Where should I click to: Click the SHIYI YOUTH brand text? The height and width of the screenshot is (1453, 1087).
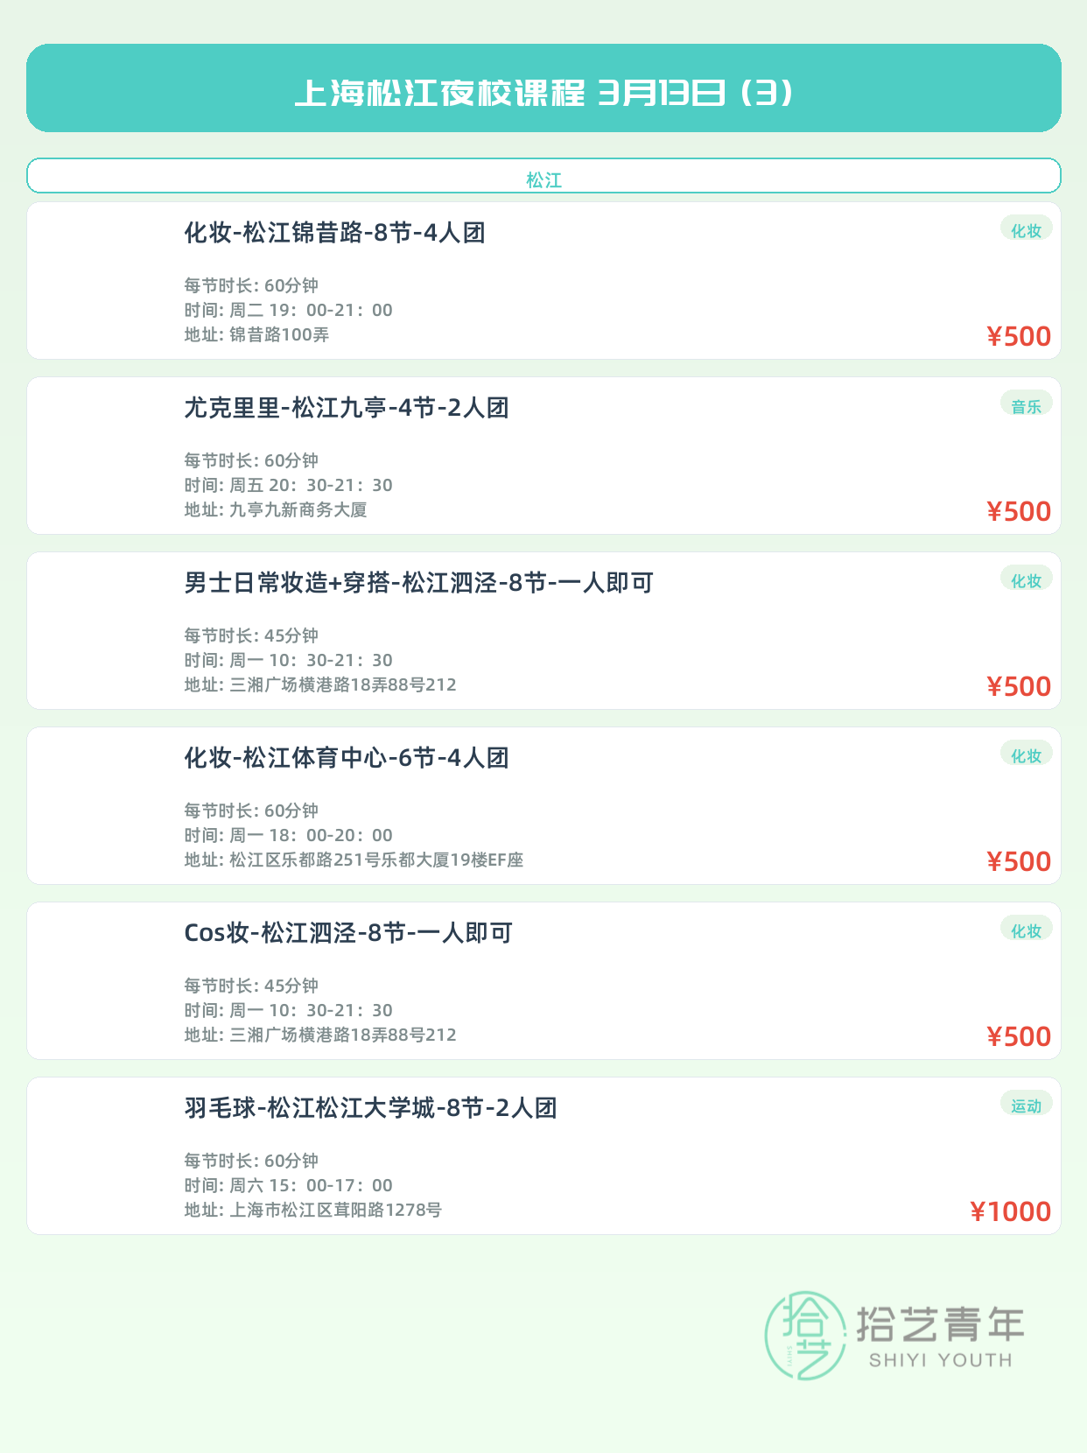940,1360
